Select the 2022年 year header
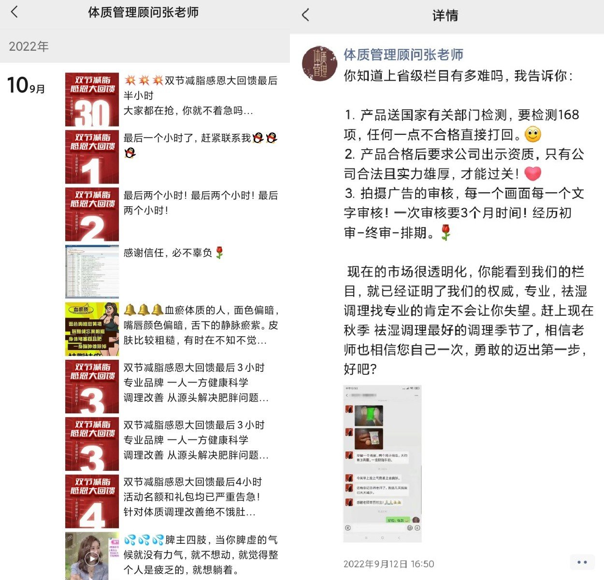 click(x=29, y=46)
